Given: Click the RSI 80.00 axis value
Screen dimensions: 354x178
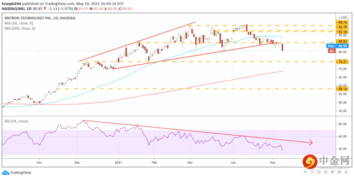Looking at the screenshot, I should click(343, 124).
